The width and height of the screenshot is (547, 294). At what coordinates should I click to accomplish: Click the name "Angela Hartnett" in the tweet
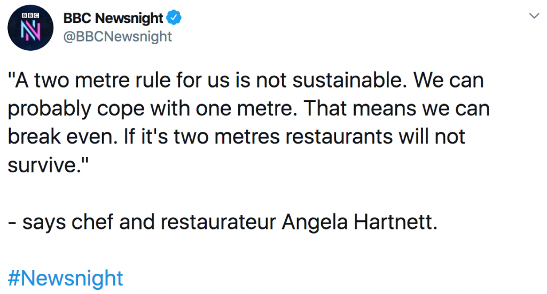pos(360,222)
